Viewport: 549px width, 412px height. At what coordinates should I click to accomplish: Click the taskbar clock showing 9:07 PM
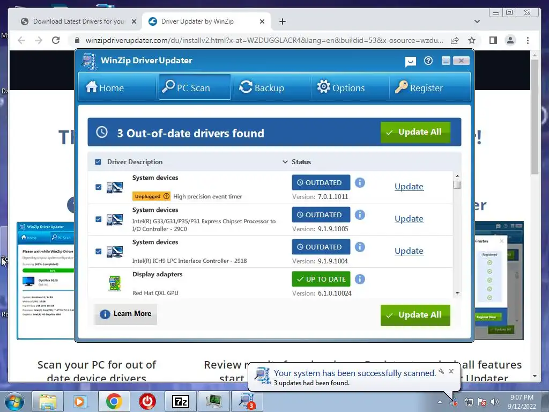[522, 398]
